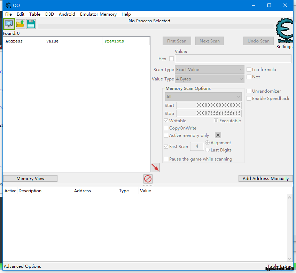296x273 pixels.
Task: Click the red clear list icon
Action: (x=148, y=179)
